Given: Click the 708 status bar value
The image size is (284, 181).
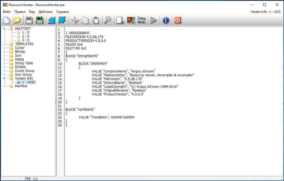Looking at the screenshot, I should pyautogui.click(x=27, y=179).
